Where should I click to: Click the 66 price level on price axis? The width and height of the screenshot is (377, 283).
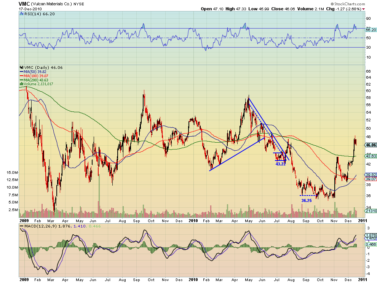[x=368, y=72]
